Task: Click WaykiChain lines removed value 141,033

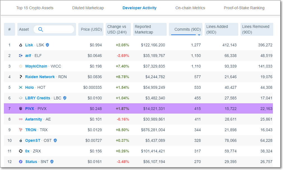Action: click(265, 66)
